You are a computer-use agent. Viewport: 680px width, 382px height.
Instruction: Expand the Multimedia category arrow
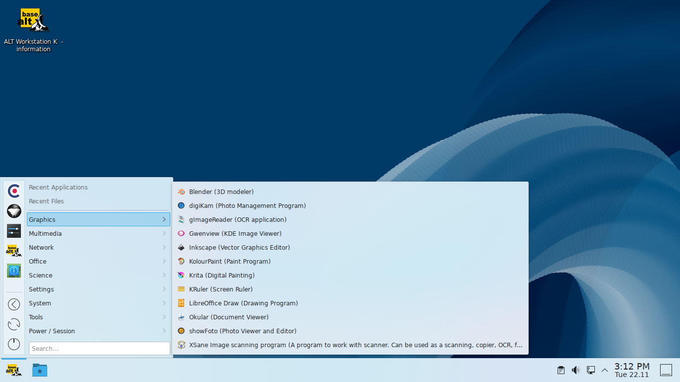164,233
